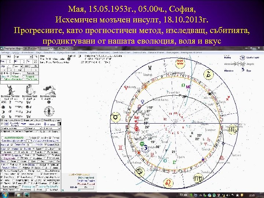The width and height of the screenshot is (264, 198).
Task: Click the red Aries glyph on chart
Action: [126, 88]
